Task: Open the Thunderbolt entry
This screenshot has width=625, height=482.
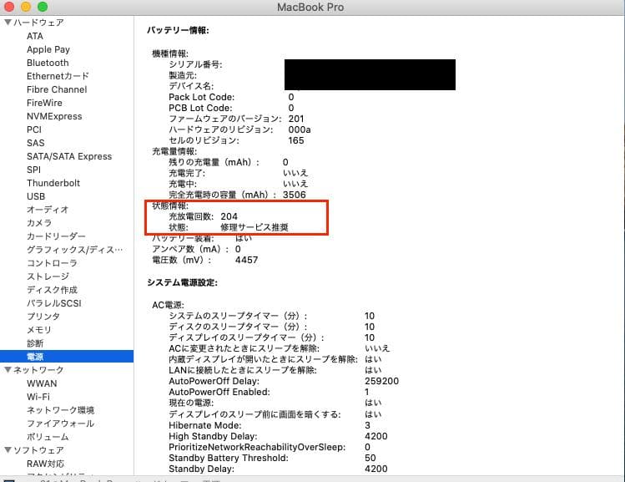Action: pos(53,183)
